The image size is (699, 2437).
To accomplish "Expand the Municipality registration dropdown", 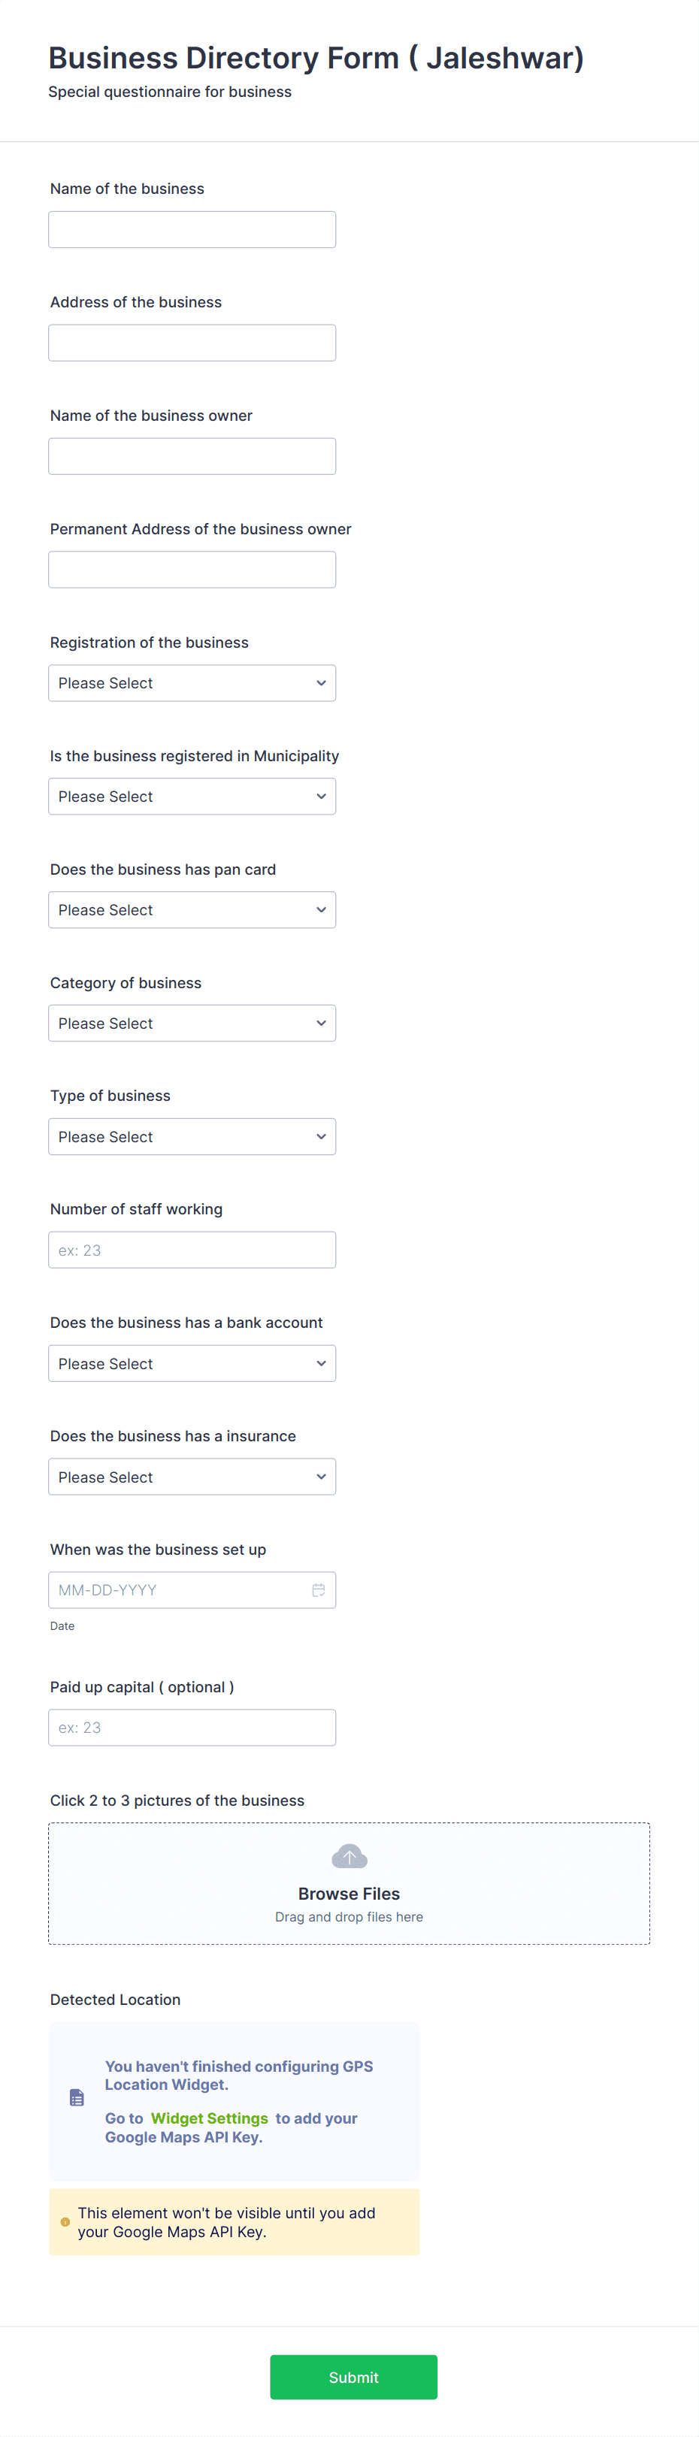I will point(192,796).
